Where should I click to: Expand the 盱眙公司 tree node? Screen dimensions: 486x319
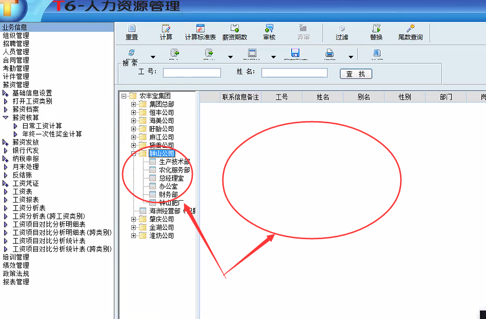pos(133,129)
